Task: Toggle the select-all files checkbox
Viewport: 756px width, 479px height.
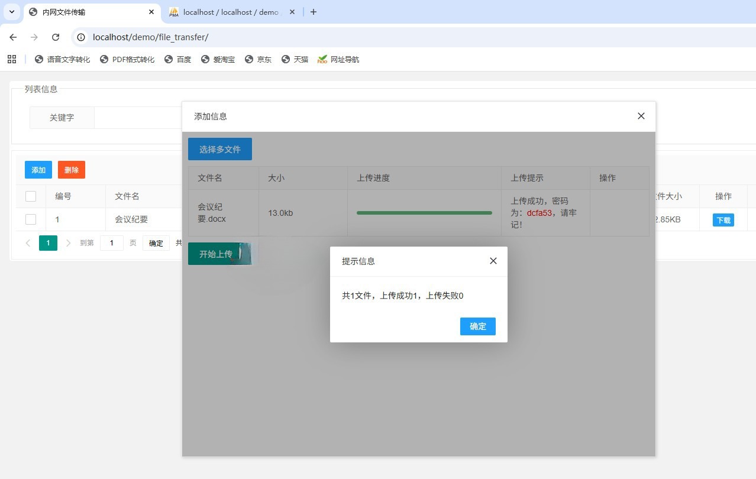Action: pos(31,196)
